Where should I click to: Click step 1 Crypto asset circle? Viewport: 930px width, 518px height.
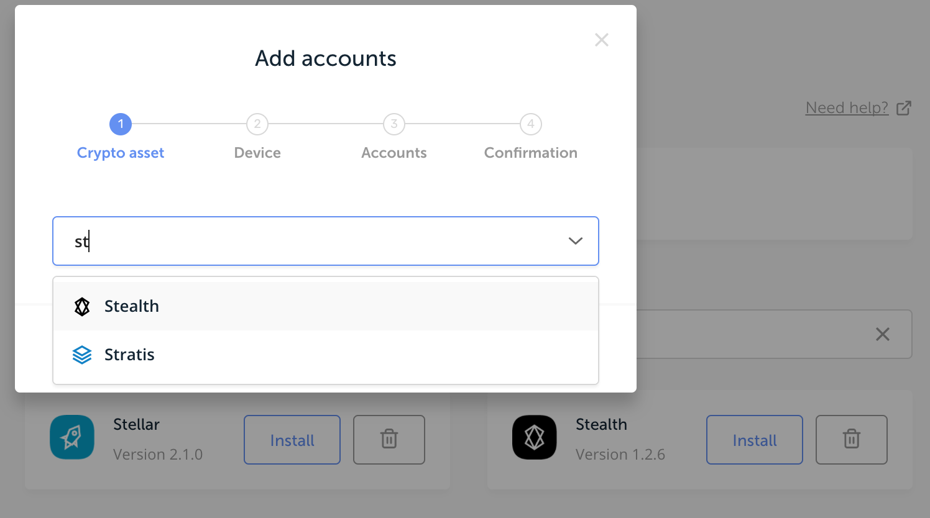pos(121,124)
